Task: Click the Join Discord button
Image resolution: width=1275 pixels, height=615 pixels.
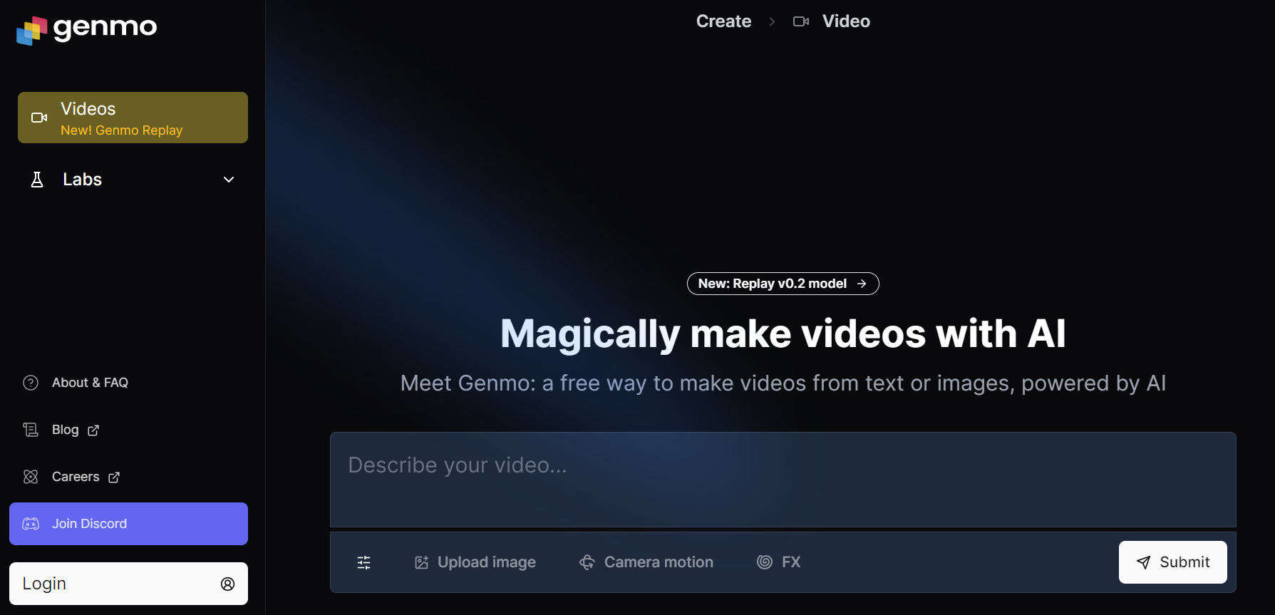Action: point(128,524)
